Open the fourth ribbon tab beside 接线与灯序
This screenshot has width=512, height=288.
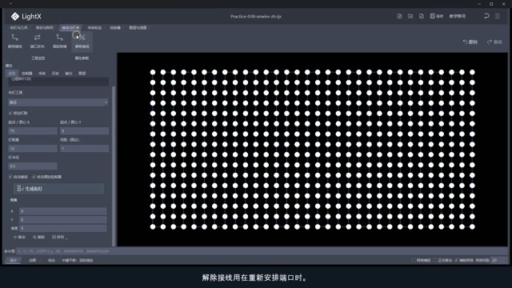pos(94,28)
